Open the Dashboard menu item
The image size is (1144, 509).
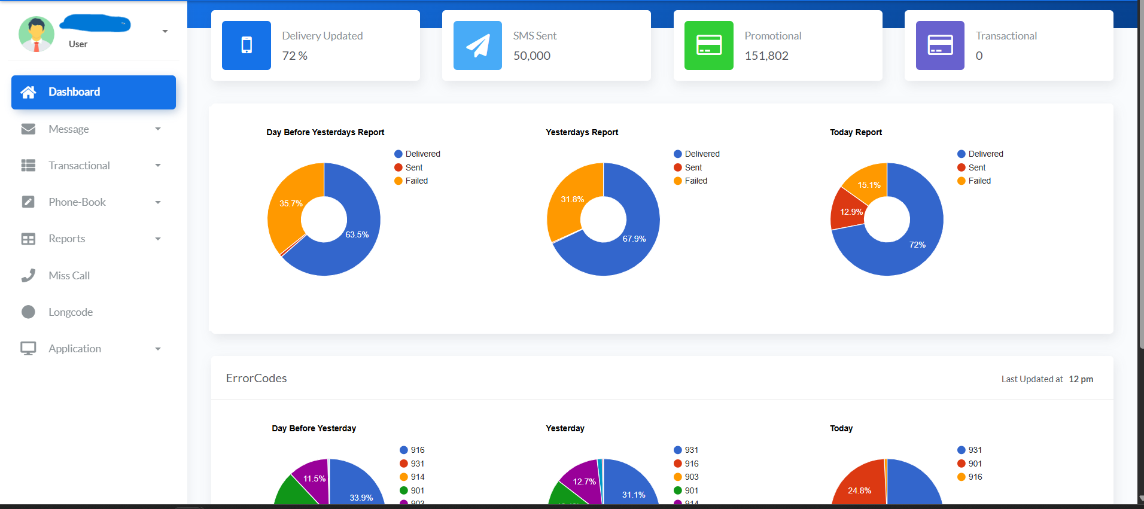(x=93, y=92)
